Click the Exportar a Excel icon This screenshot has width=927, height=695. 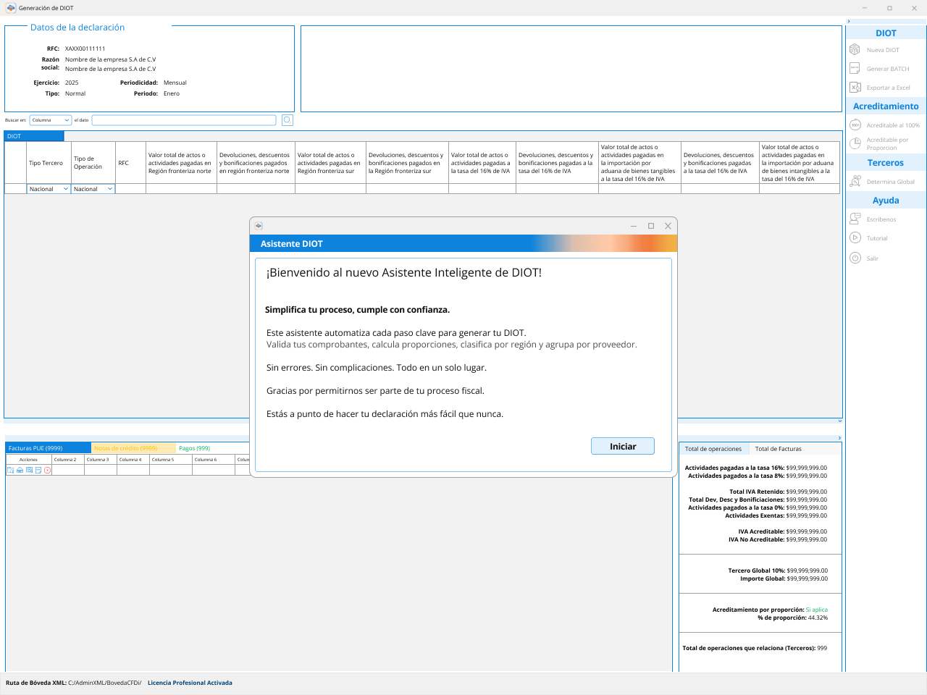855,88
